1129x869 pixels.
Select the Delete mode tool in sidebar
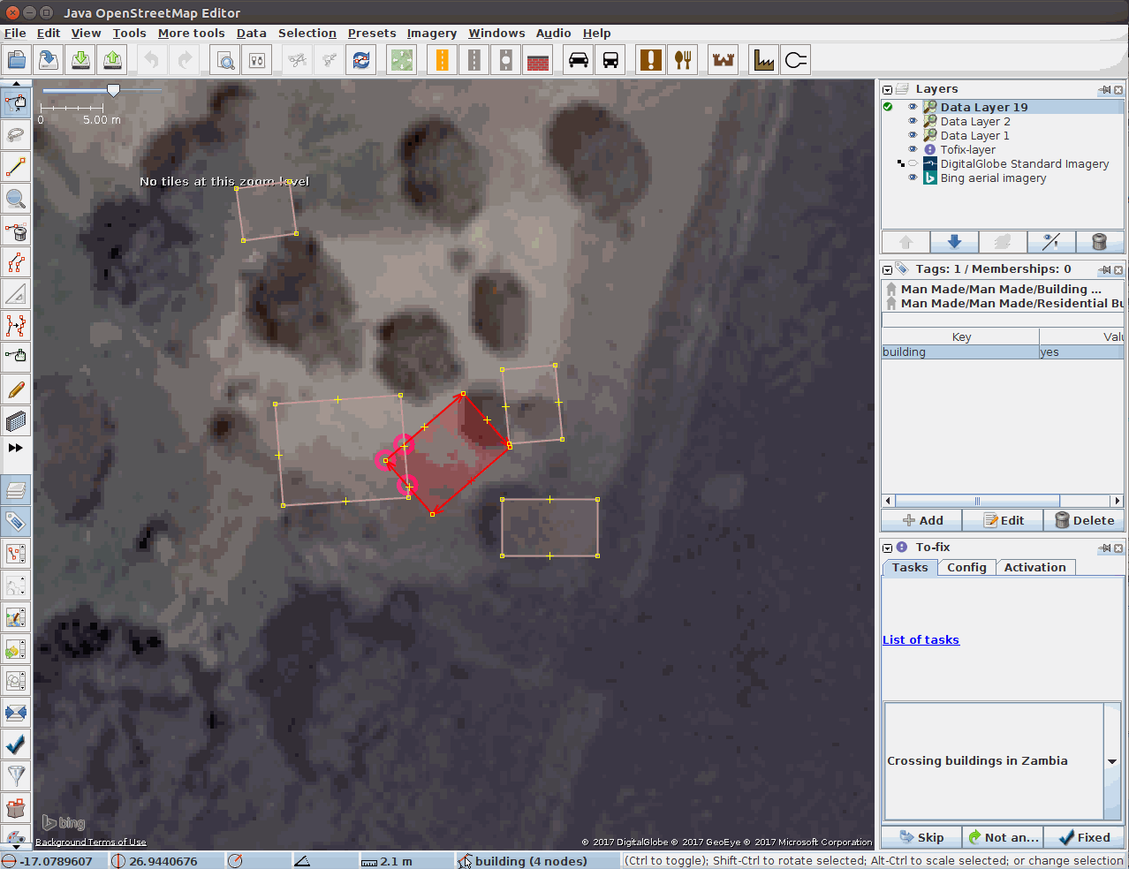click(16, 230)
